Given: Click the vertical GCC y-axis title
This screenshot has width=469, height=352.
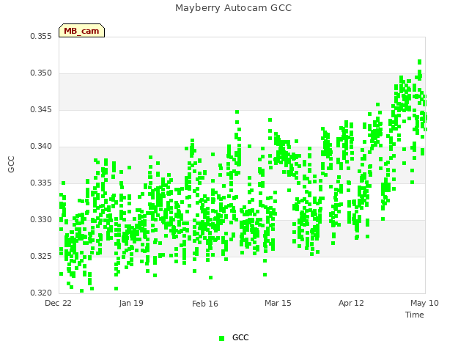Looking at the screenshot, I should tap(11, 164).
